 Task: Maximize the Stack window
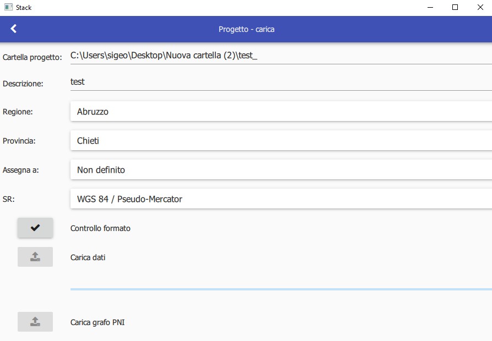pyautogui.click(x=455, y=8)
